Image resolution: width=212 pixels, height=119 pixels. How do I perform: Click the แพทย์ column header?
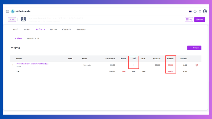point(70,59)
